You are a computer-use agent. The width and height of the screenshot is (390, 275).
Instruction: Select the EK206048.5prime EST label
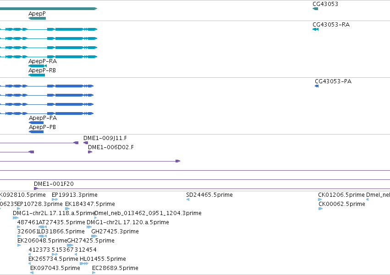coord(42,241)
